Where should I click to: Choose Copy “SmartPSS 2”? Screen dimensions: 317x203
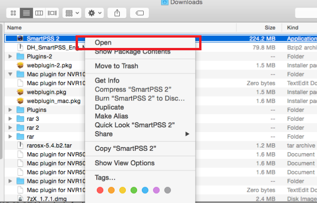click(140, 148)
